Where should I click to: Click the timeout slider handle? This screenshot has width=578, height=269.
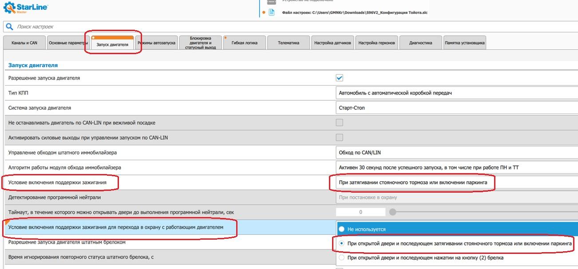click(392, 212)
